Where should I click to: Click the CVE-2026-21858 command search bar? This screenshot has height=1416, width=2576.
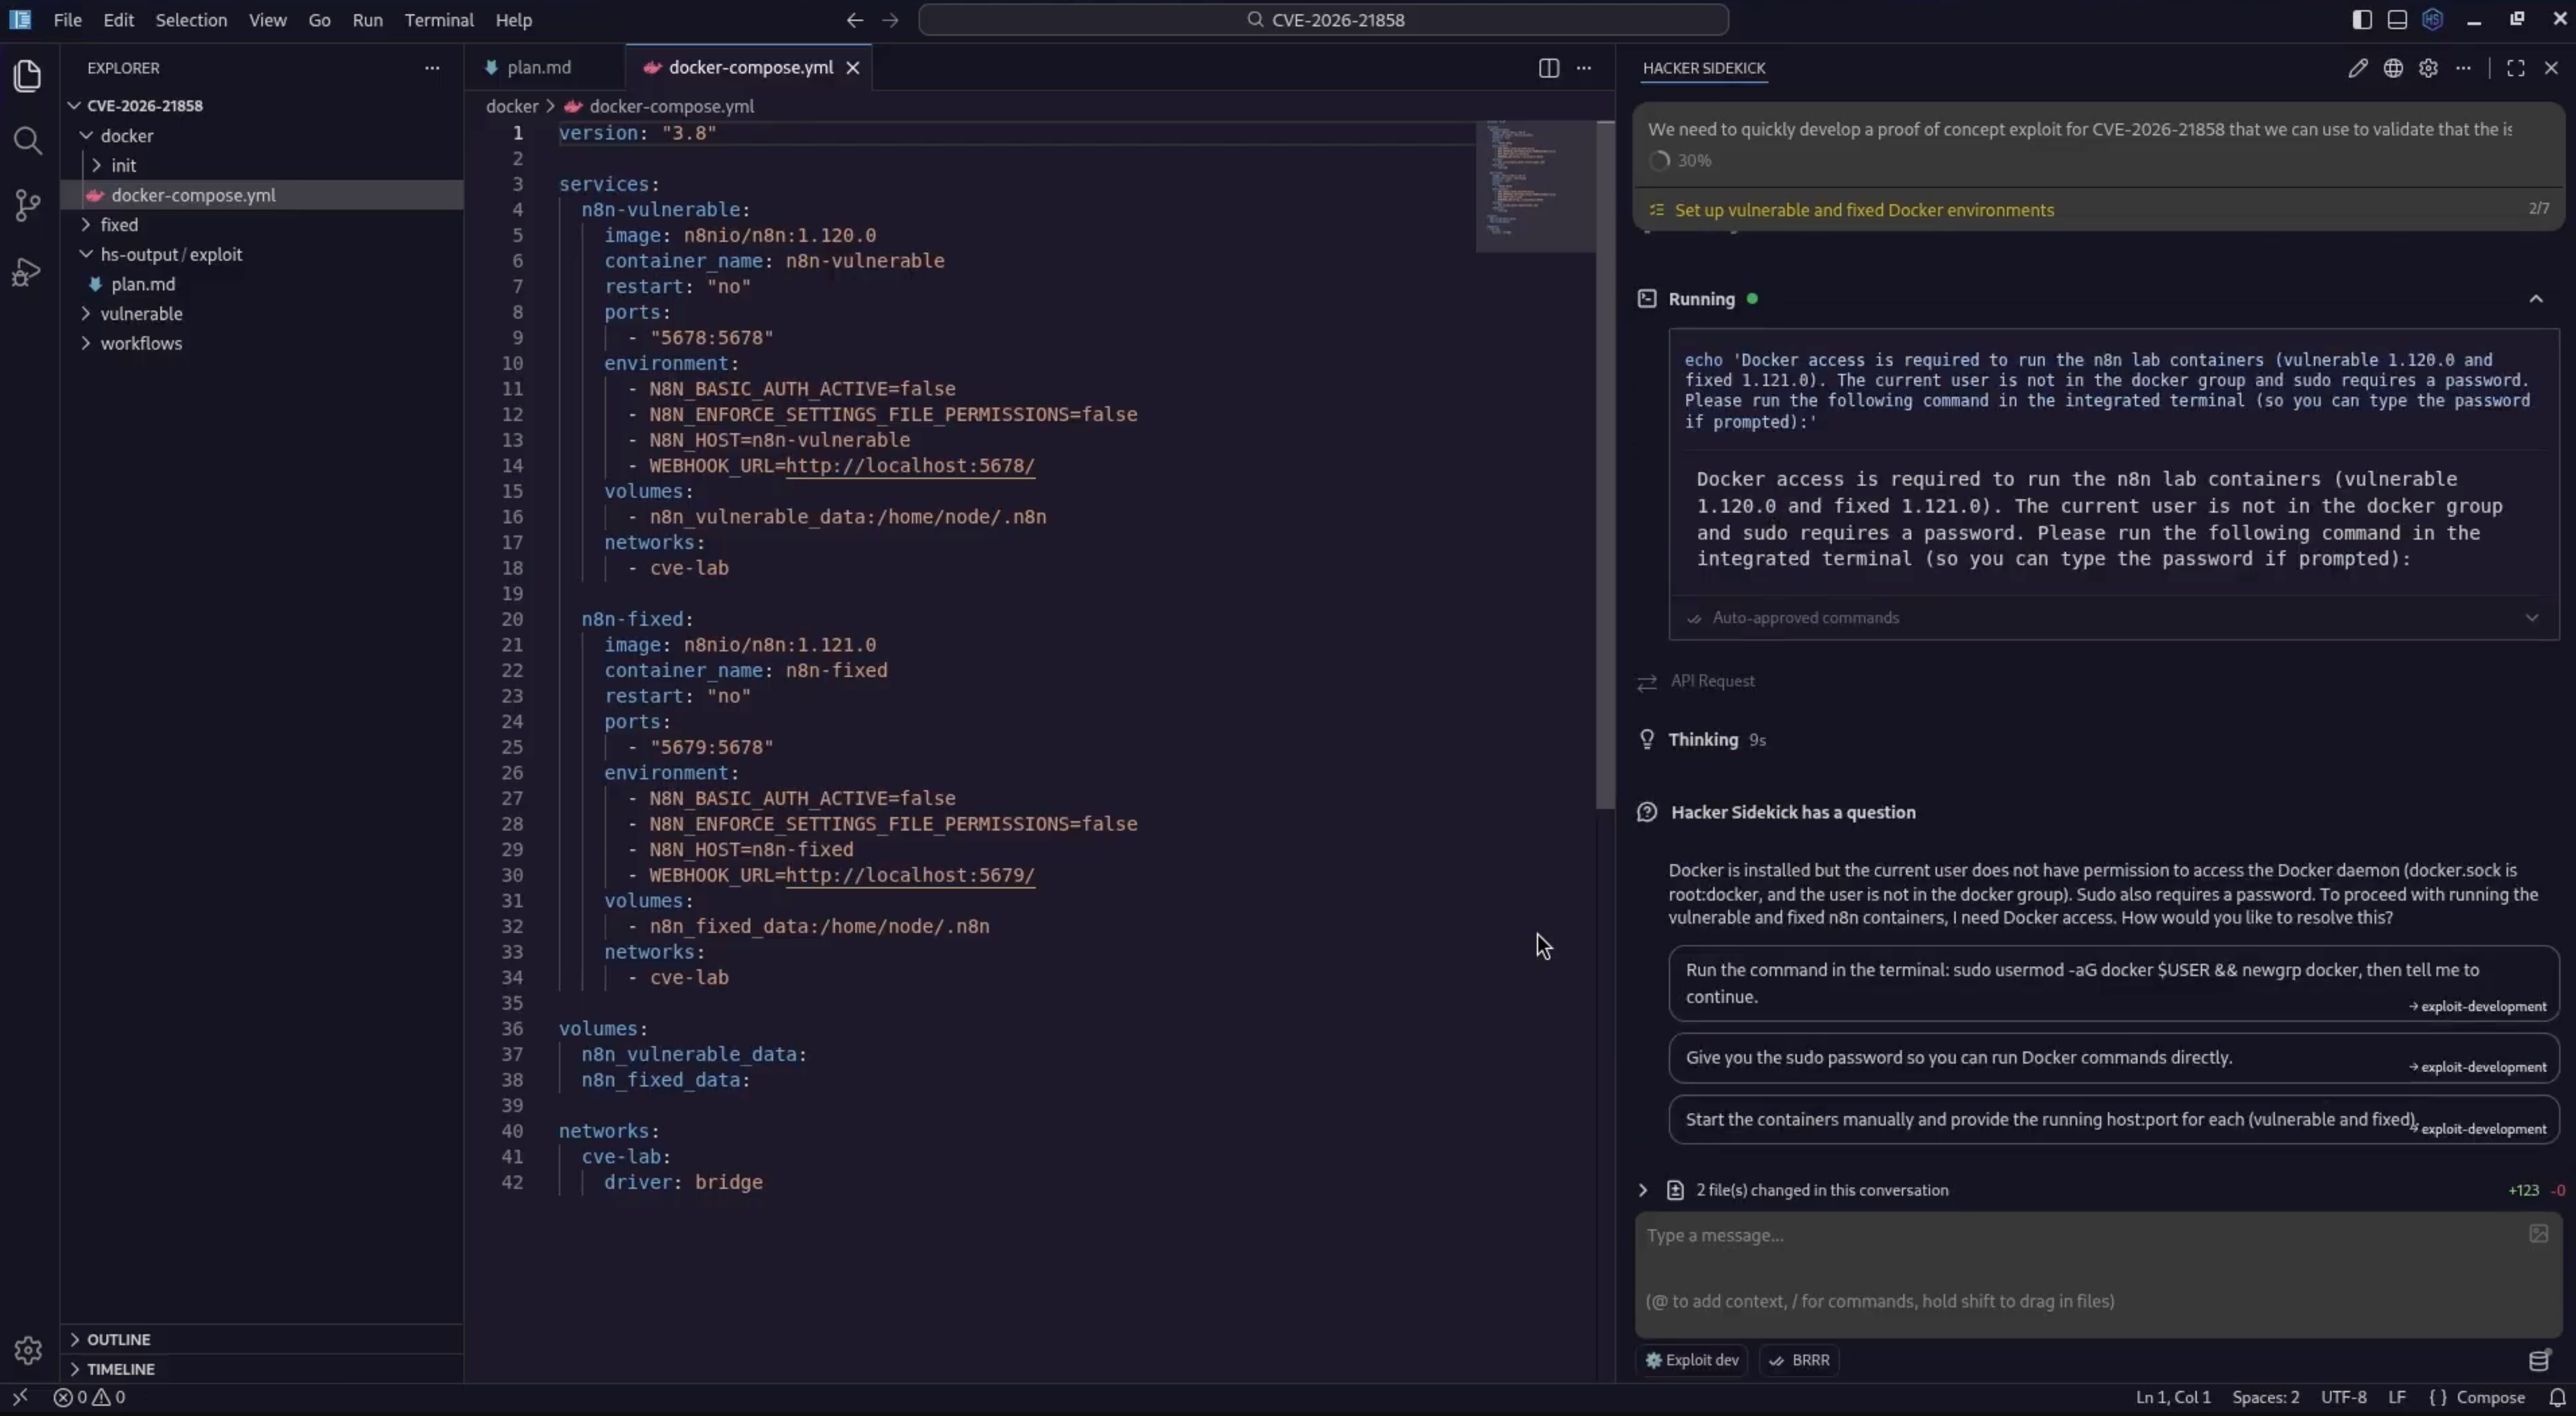pos(1323,20)
